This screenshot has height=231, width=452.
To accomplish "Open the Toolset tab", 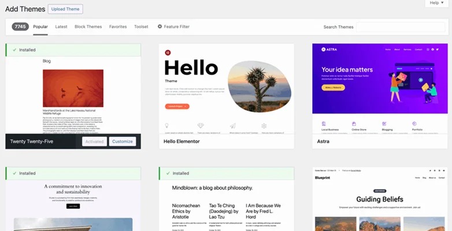I will 141,27.
